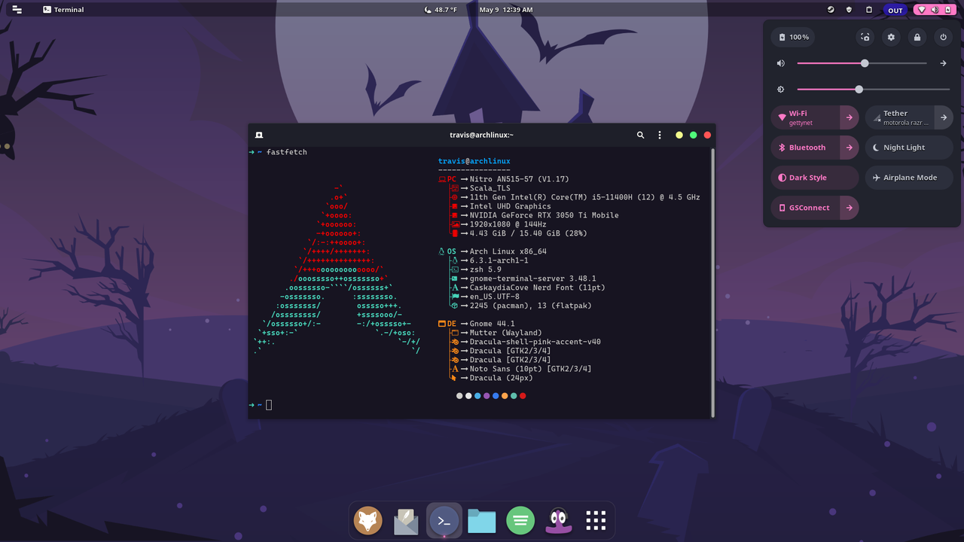Click the terminal command prompt line
The width and height of the screenshot is (964, 542).
click(479, 405)
